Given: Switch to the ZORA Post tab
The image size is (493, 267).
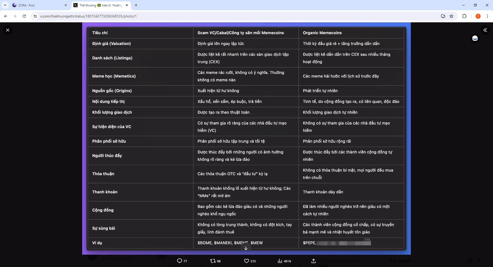Looking at the screenshot, I should (39, 5).
